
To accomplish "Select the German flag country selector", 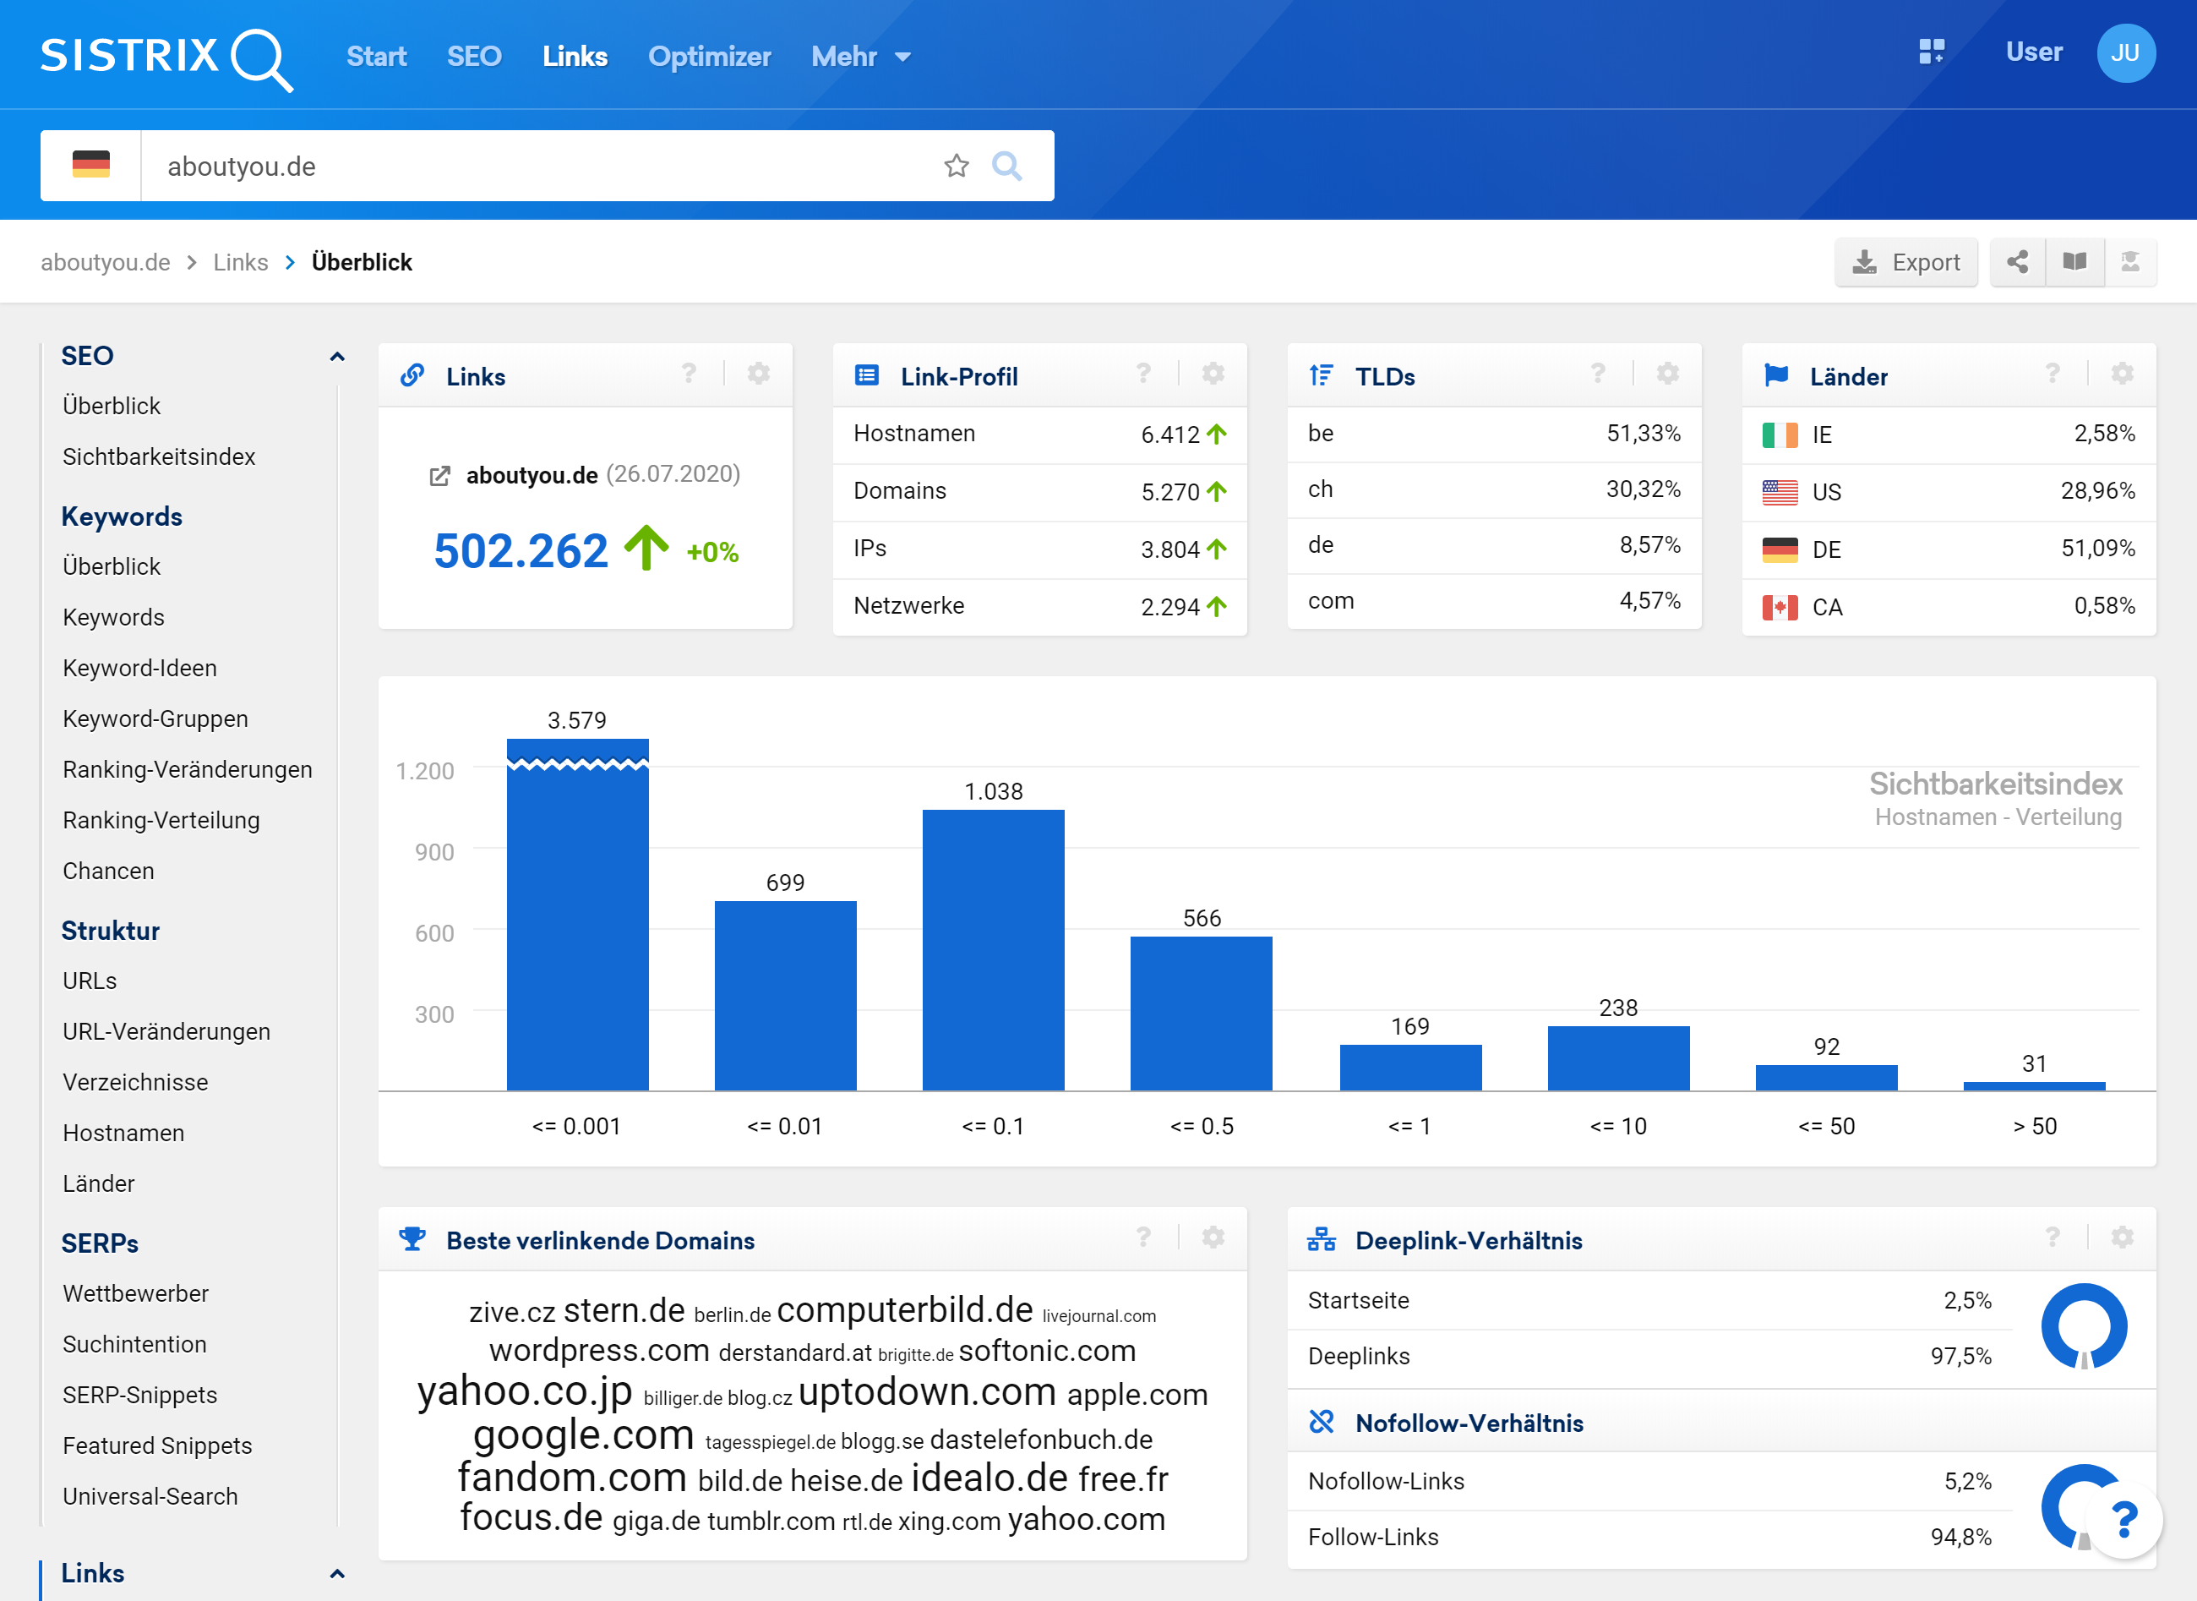I will coord(91,166).
